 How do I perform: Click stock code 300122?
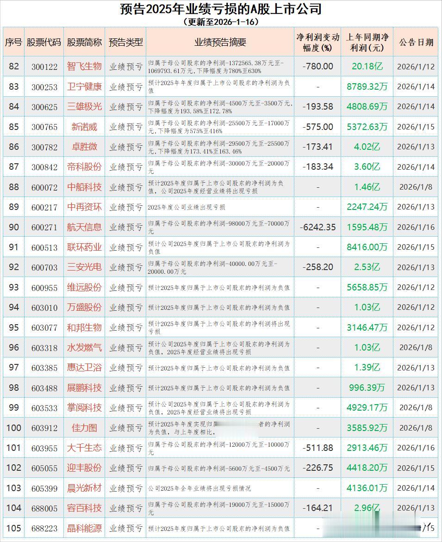(x=44, y=67)
